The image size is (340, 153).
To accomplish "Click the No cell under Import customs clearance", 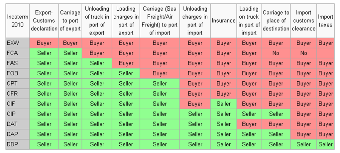I will point(303,53).
